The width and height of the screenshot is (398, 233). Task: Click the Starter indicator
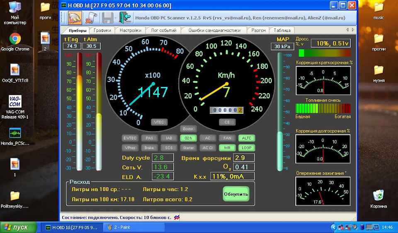click(188, 148)
